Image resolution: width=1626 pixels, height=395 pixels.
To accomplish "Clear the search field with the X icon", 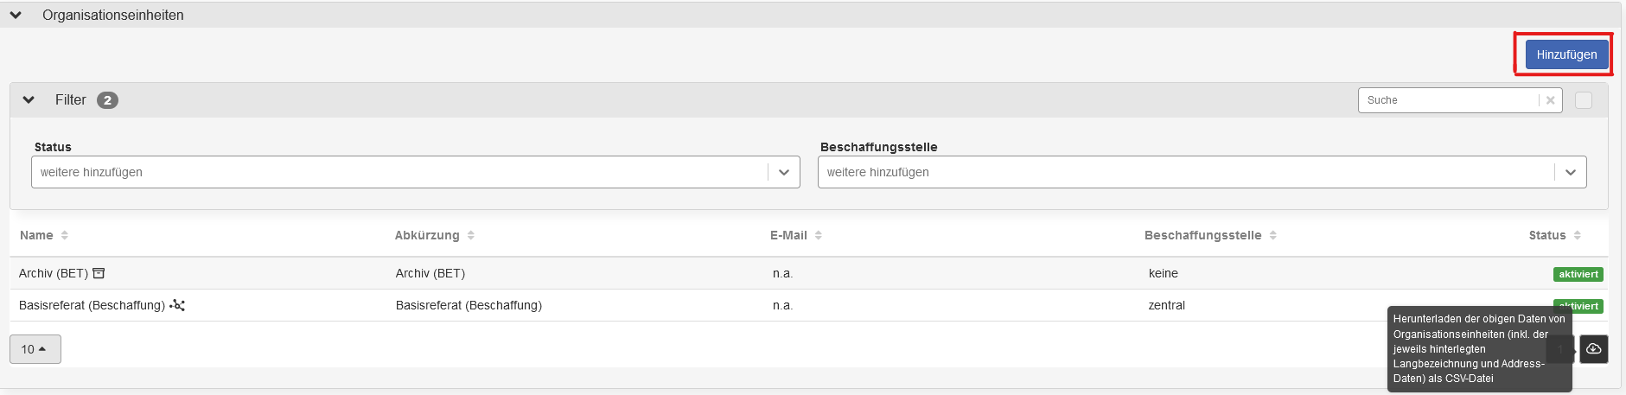I will (1550, 100).
